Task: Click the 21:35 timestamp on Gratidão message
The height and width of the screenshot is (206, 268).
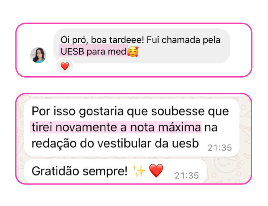Action: [187, 176]
